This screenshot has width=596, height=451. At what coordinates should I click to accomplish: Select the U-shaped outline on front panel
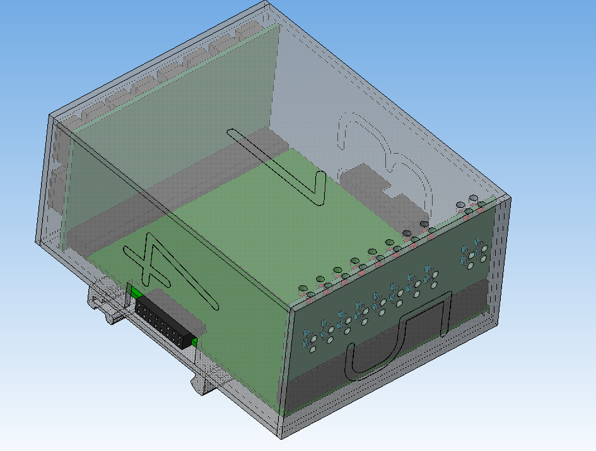pos(399,336)
